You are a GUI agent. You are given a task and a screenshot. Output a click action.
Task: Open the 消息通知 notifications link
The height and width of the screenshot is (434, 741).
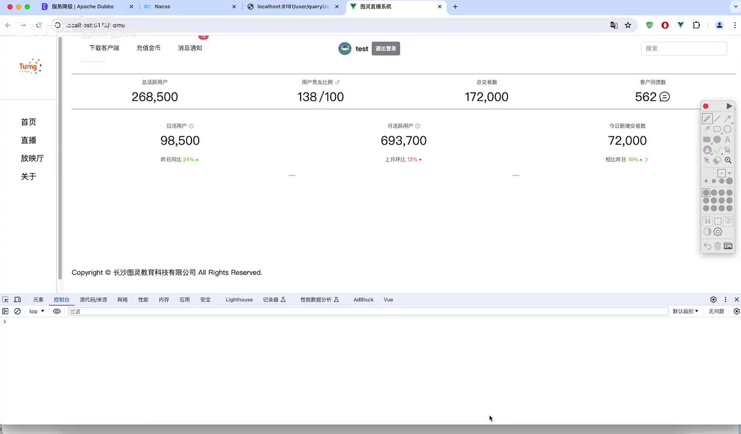(190, 48)
